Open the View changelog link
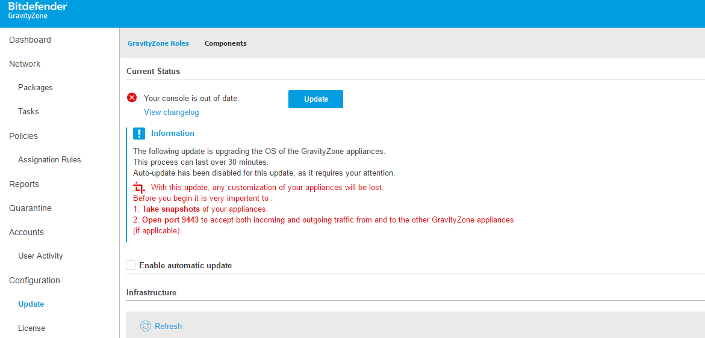The image size is (705, 338). [x=171, y=112]
